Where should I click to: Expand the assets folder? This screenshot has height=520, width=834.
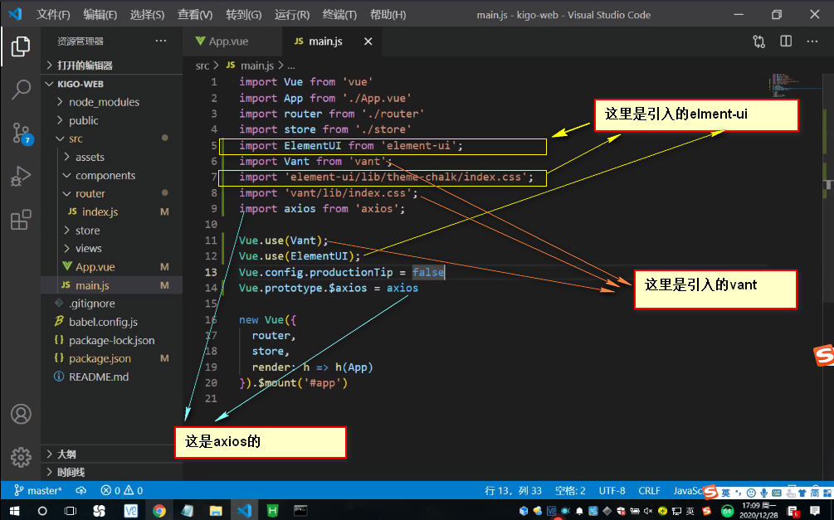click(x=112, y=158)
